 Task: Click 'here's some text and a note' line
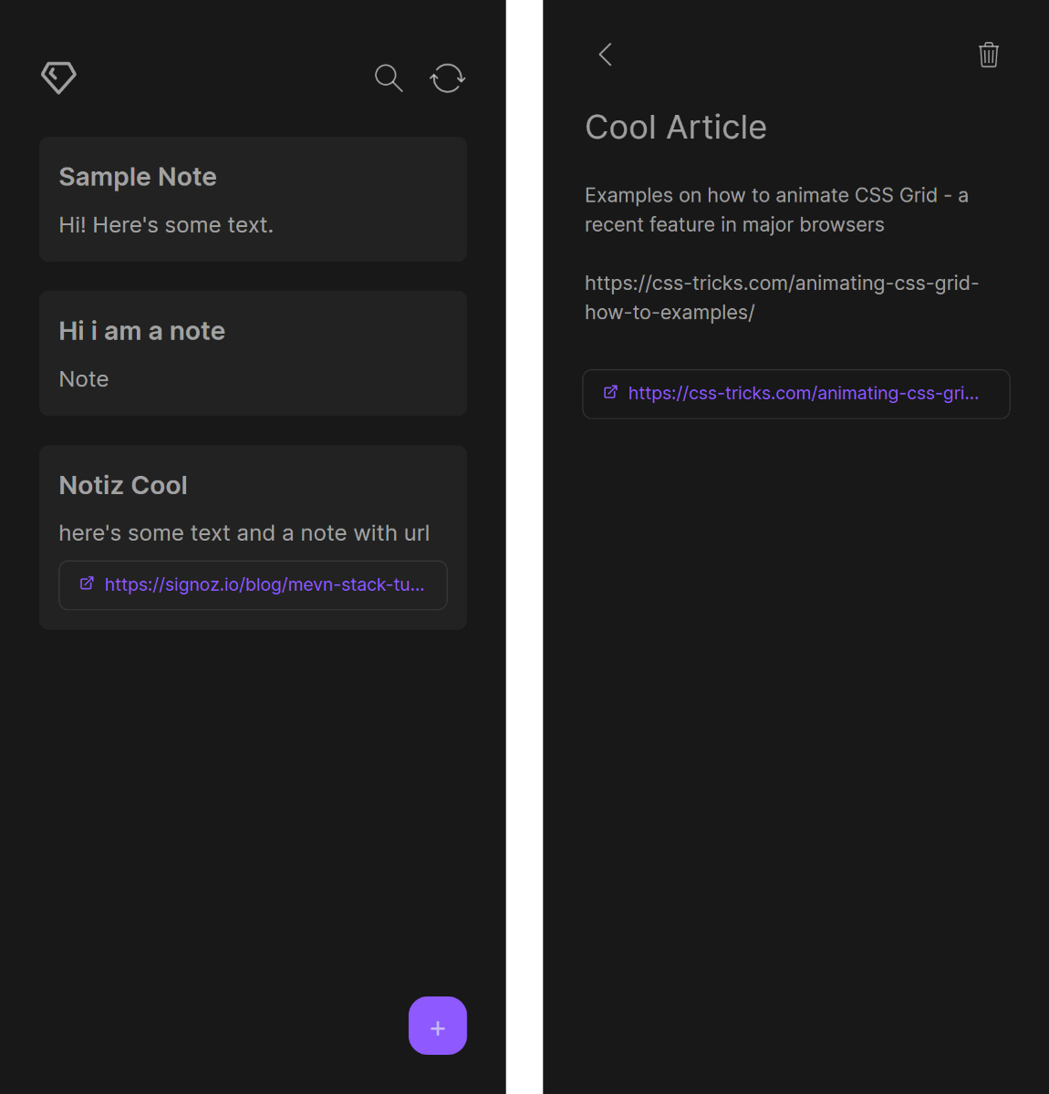(244, 533)
